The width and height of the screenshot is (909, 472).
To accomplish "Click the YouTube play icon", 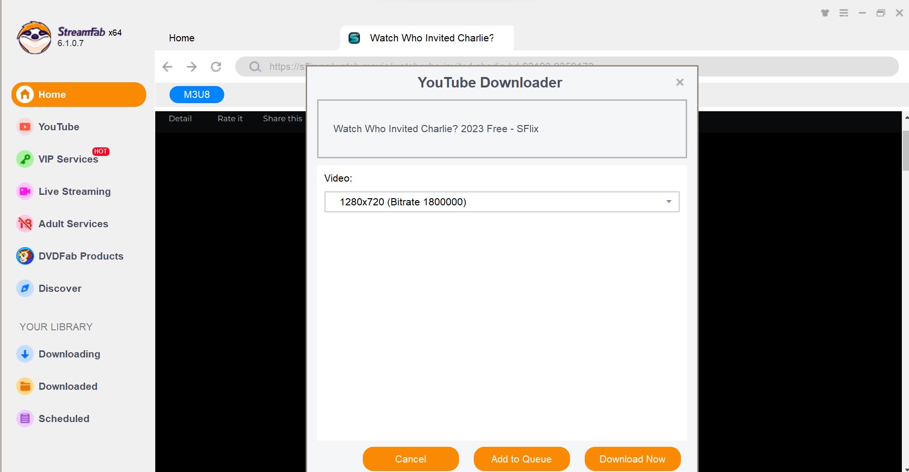I will point(25,127).
